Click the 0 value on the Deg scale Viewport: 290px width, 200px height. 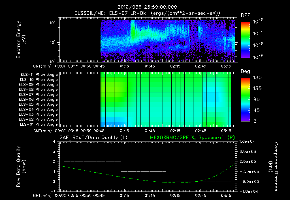(255, 121)
